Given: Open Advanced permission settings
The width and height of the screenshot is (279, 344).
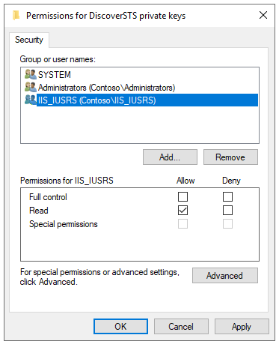Looking at the screenshot, I should coord(225,276).
